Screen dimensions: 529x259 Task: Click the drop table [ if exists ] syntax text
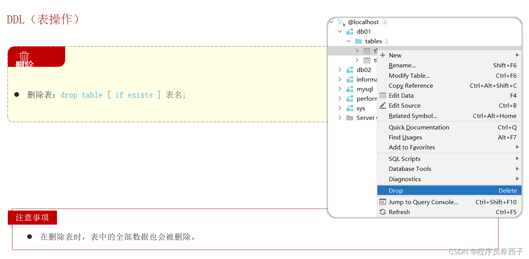click(111, 95)
